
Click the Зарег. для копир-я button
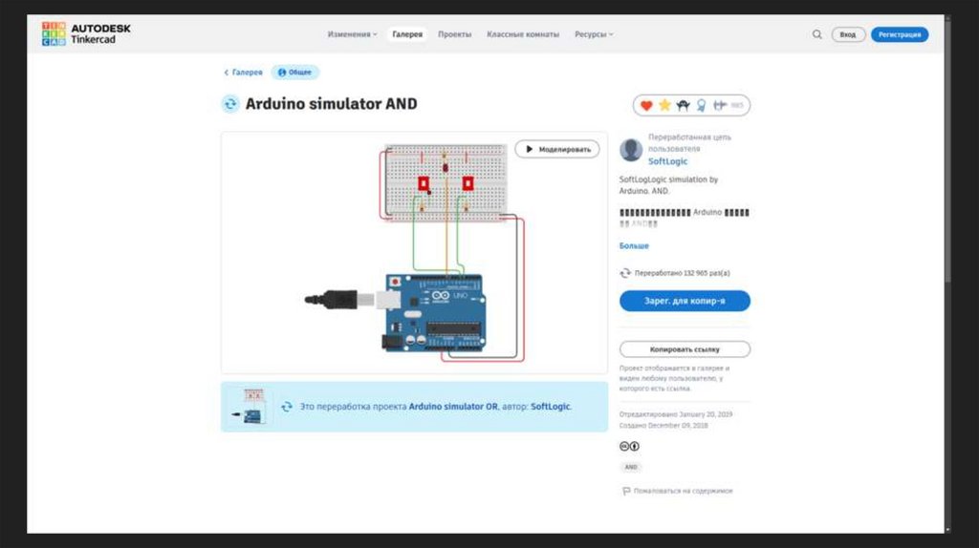point(685,301)
